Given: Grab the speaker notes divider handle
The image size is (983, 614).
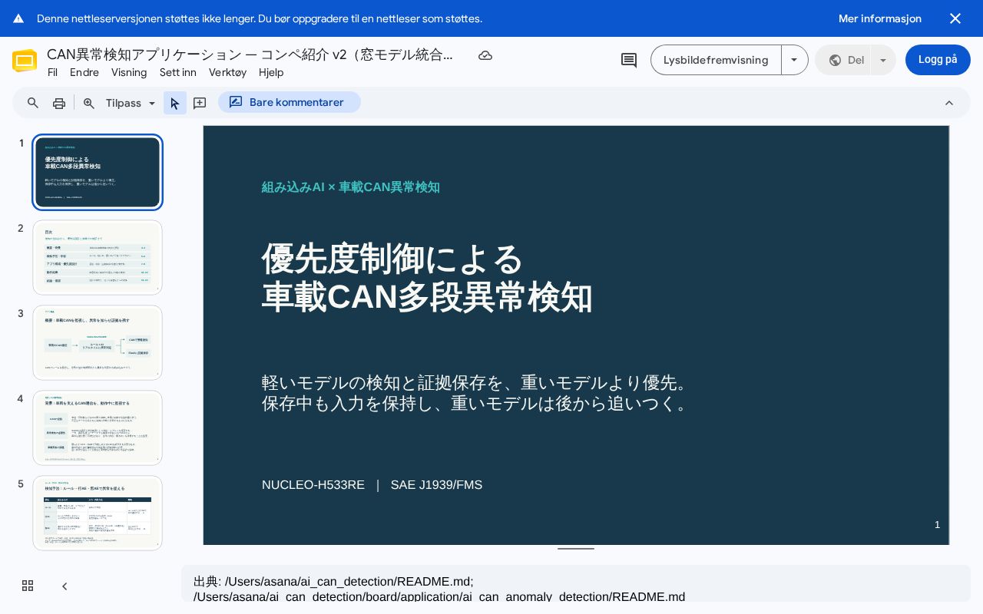Looking at the screenshot, I should pyautogui.click(x=576, y=549).
